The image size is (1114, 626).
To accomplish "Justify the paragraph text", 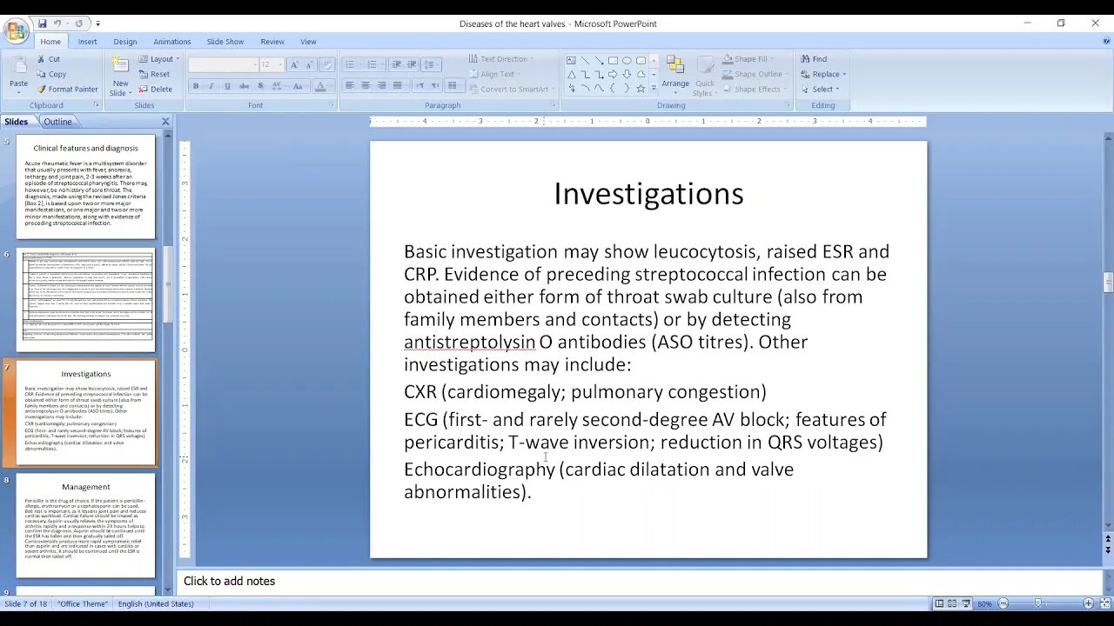I will (398, 85).
